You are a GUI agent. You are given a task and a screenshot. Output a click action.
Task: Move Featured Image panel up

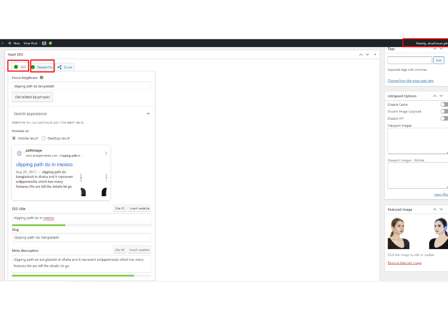[x=435, y=209]
